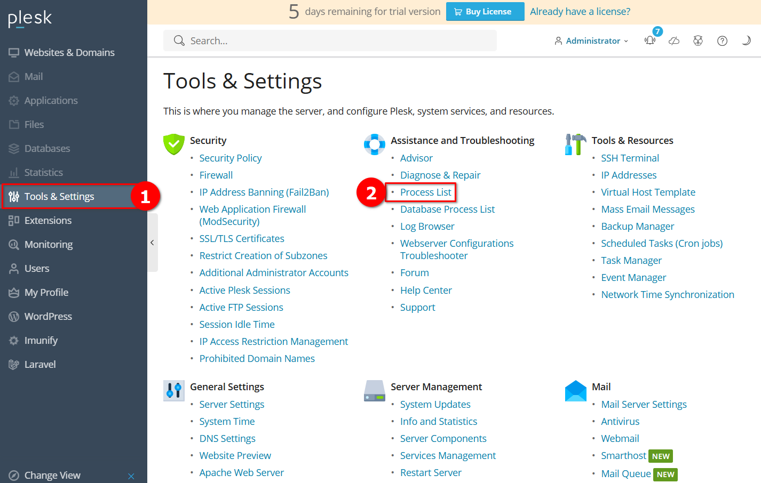The height and width of the screenshot is (483, 761).
Task: Open the Security Policy link
Action: coord(231,158)
